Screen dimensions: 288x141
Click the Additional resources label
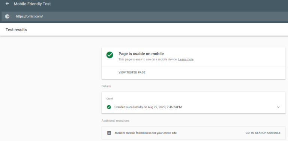(115, 121)
